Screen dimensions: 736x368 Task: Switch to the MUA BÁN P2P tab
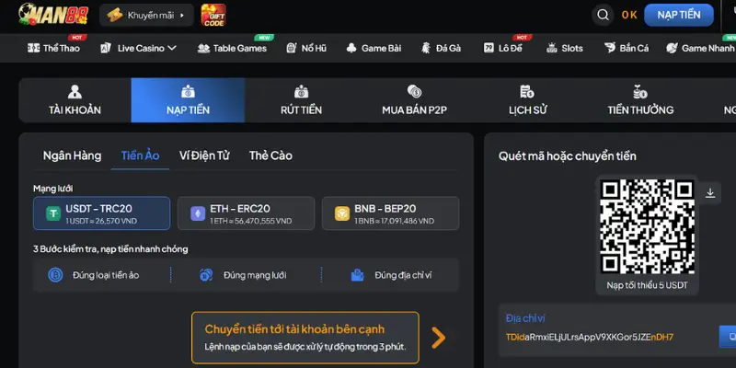414,100
